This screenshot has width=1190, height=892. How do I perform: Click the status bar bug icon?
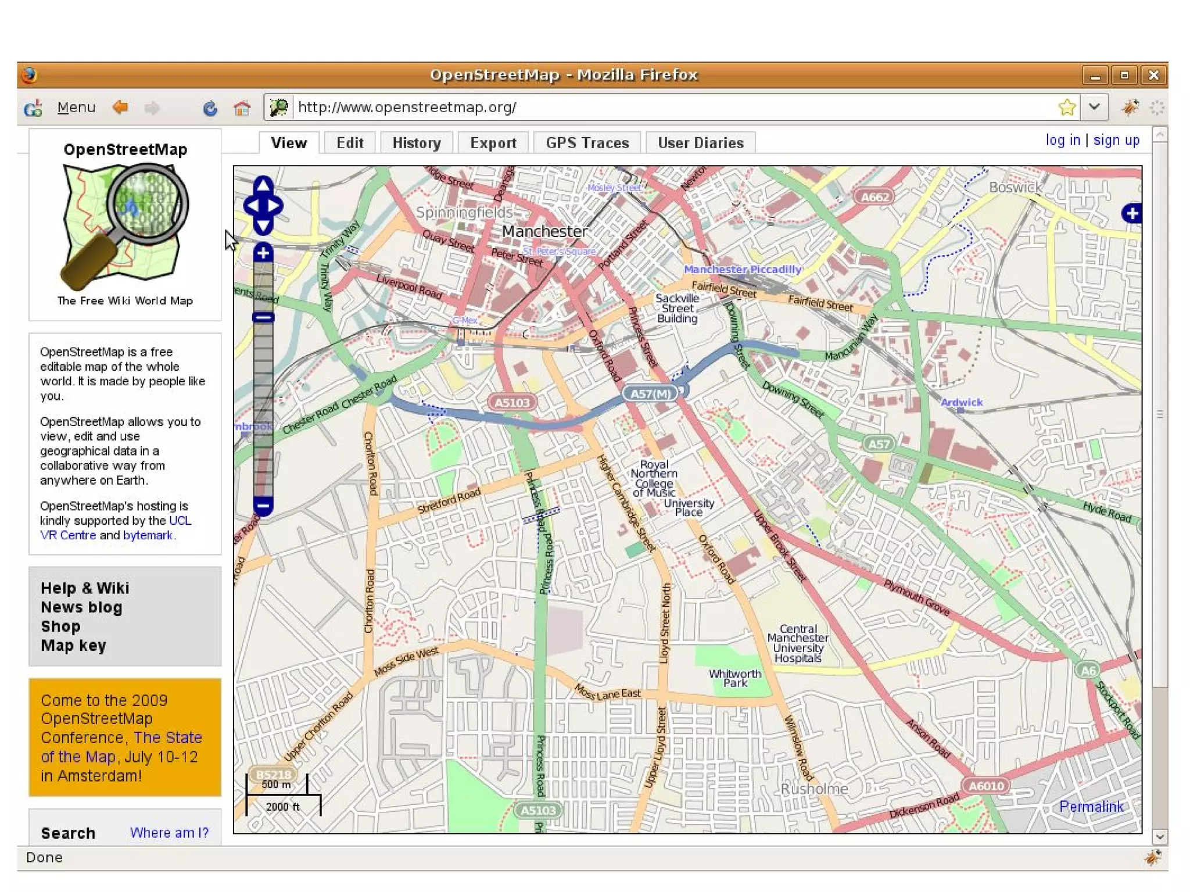click(1152, 857)
